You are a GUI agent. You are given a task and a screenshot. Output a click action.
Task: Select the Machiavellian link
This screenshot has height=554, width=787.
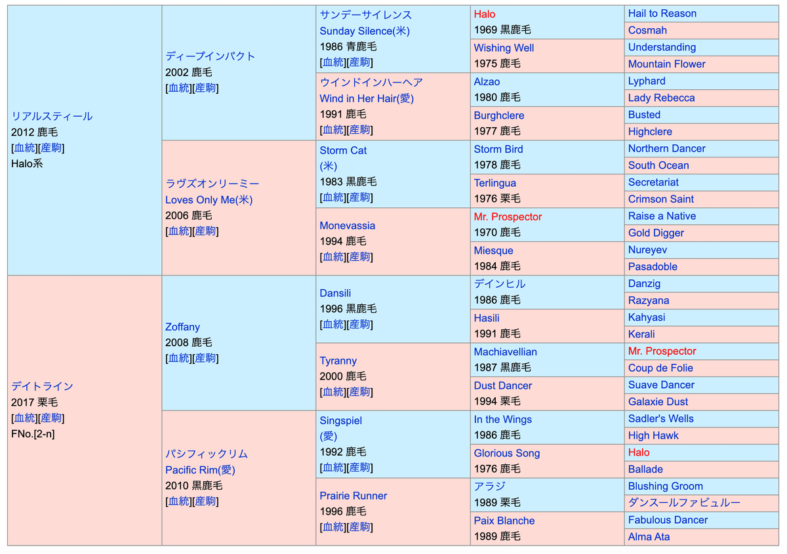[x=505, y=352]
